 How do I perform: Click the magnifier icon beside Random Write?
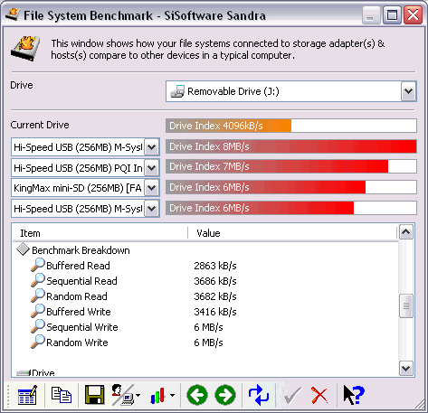point(38,342)
